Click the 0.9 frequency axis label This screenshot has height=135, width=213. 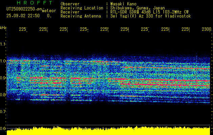3,78
